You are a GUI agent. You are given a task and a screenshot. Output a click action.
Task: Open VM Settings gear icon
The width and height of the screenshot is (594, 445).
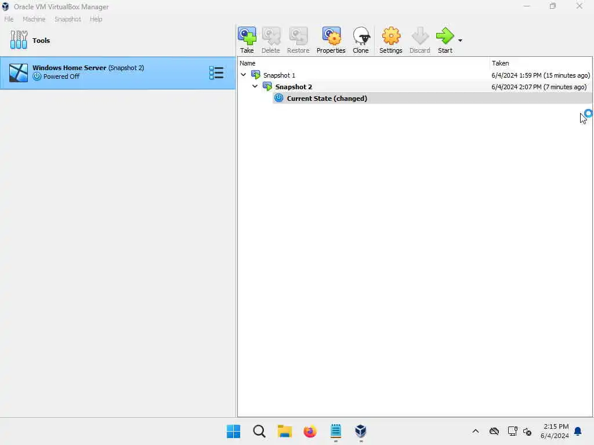coord(390,40)
